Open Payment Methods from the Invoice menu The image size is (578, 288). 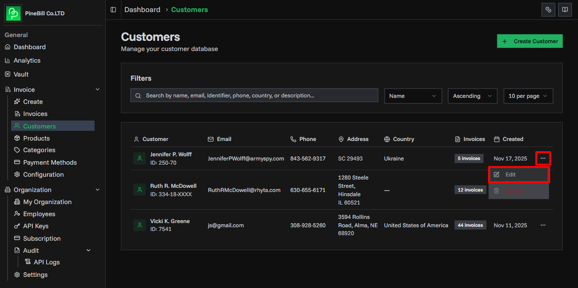point(50,162)
